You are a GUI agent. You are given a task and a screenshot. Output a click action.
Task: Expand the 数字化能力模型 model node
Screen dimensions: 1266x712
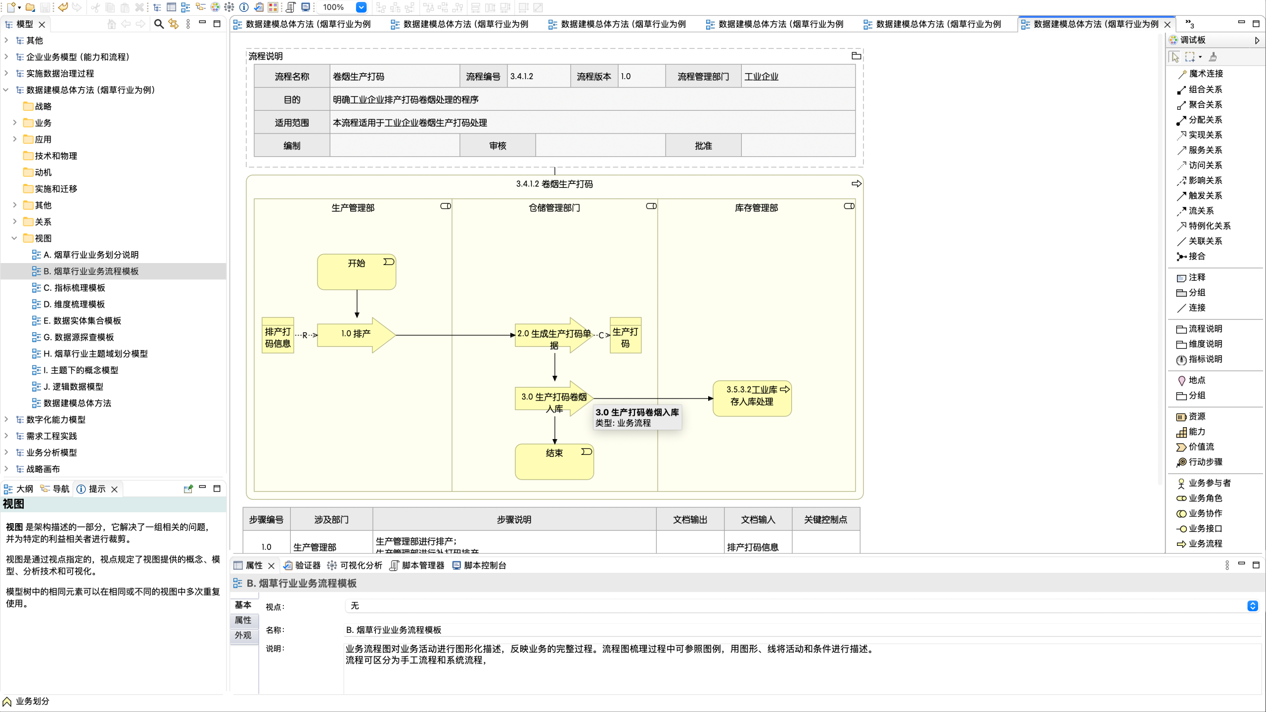coord(6,419)
